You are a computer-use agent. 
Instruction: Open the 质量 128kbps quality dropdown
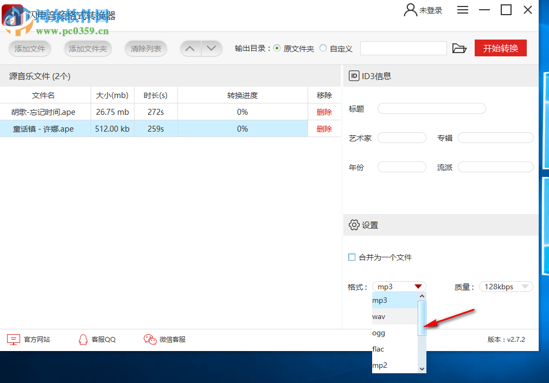(506, 287)
